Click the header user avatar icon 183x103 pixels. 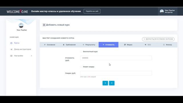[162, 11]
